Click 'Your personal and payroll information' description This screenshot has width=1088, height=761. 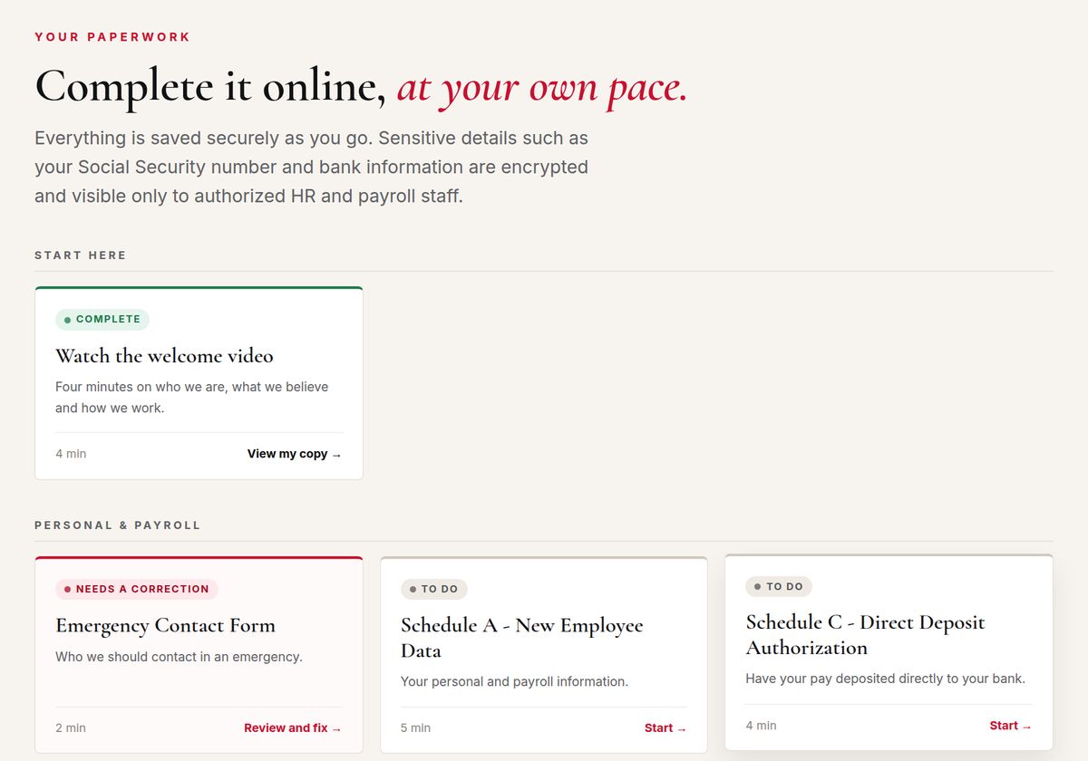[x=514, y=681]
